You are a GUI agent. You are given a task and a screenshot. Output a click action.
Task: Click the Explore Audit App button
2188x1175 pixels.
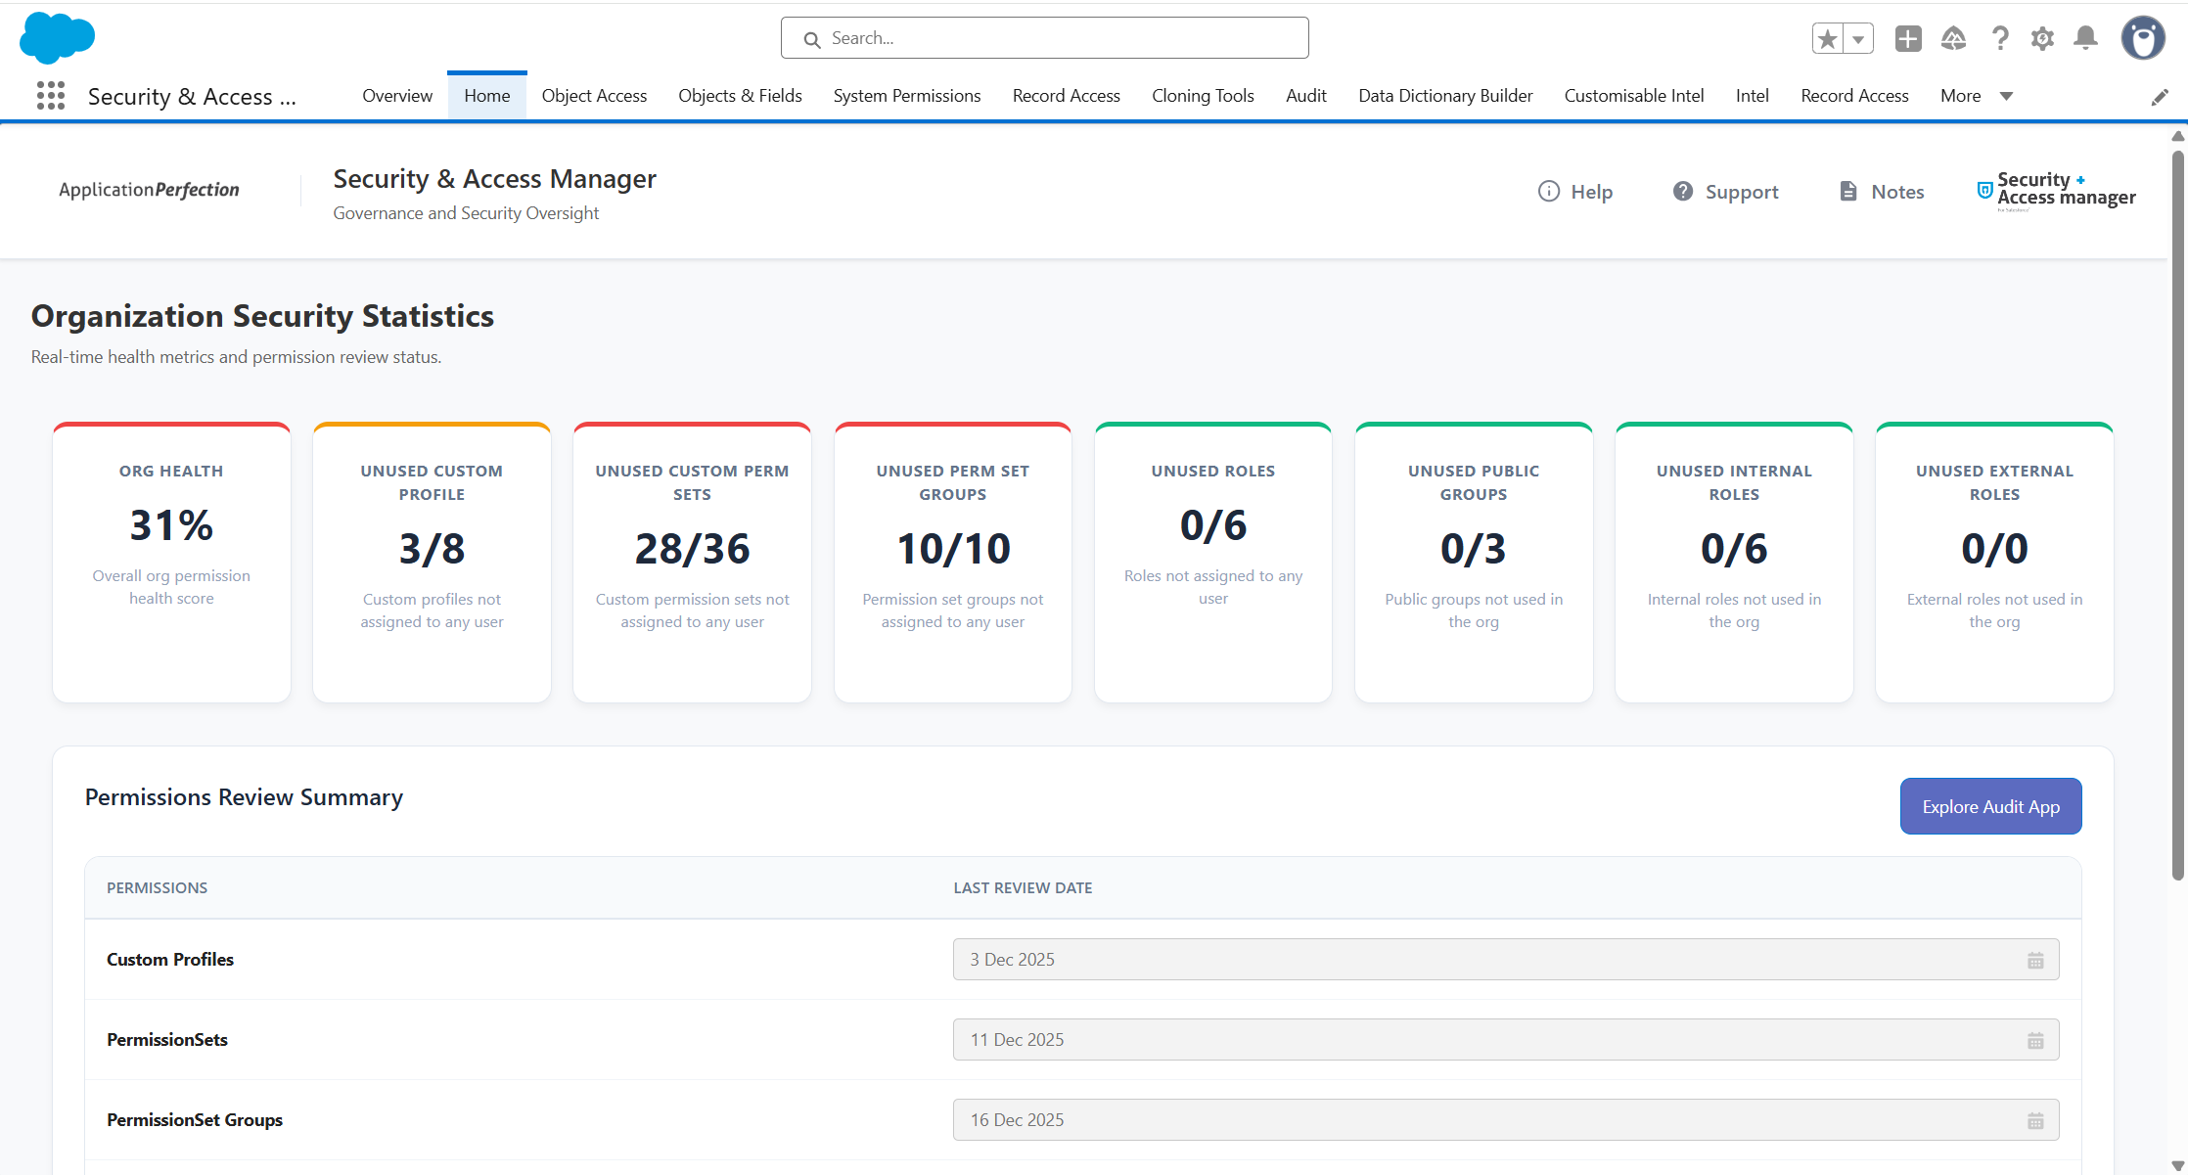[1990, 806]
